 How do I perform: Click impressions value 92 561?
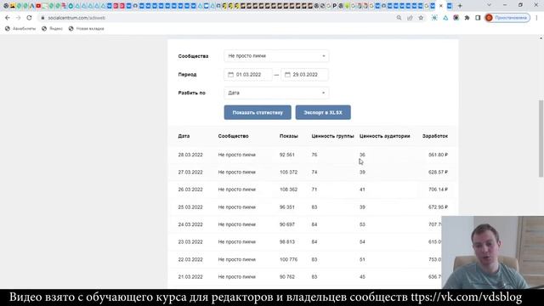(287, 155)
